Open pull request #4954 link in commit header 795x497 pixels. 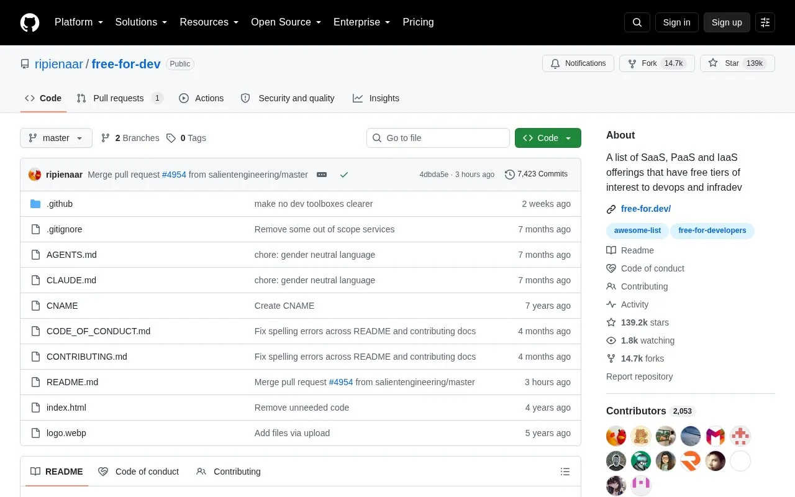[174, 175]
